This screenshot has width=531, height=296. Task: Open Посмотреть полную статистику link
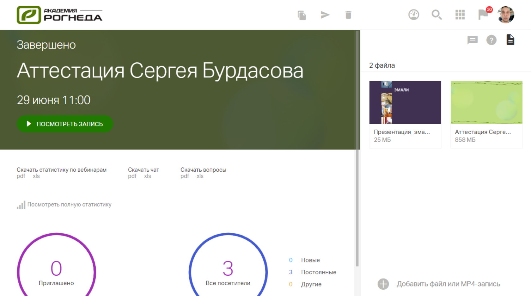point(69,205)
